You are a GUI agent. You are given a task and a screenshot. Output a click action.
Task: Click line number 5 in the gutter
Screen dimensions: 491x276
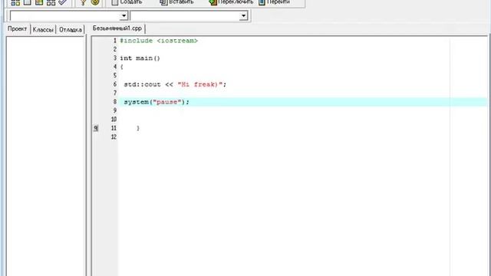[115, 76]
